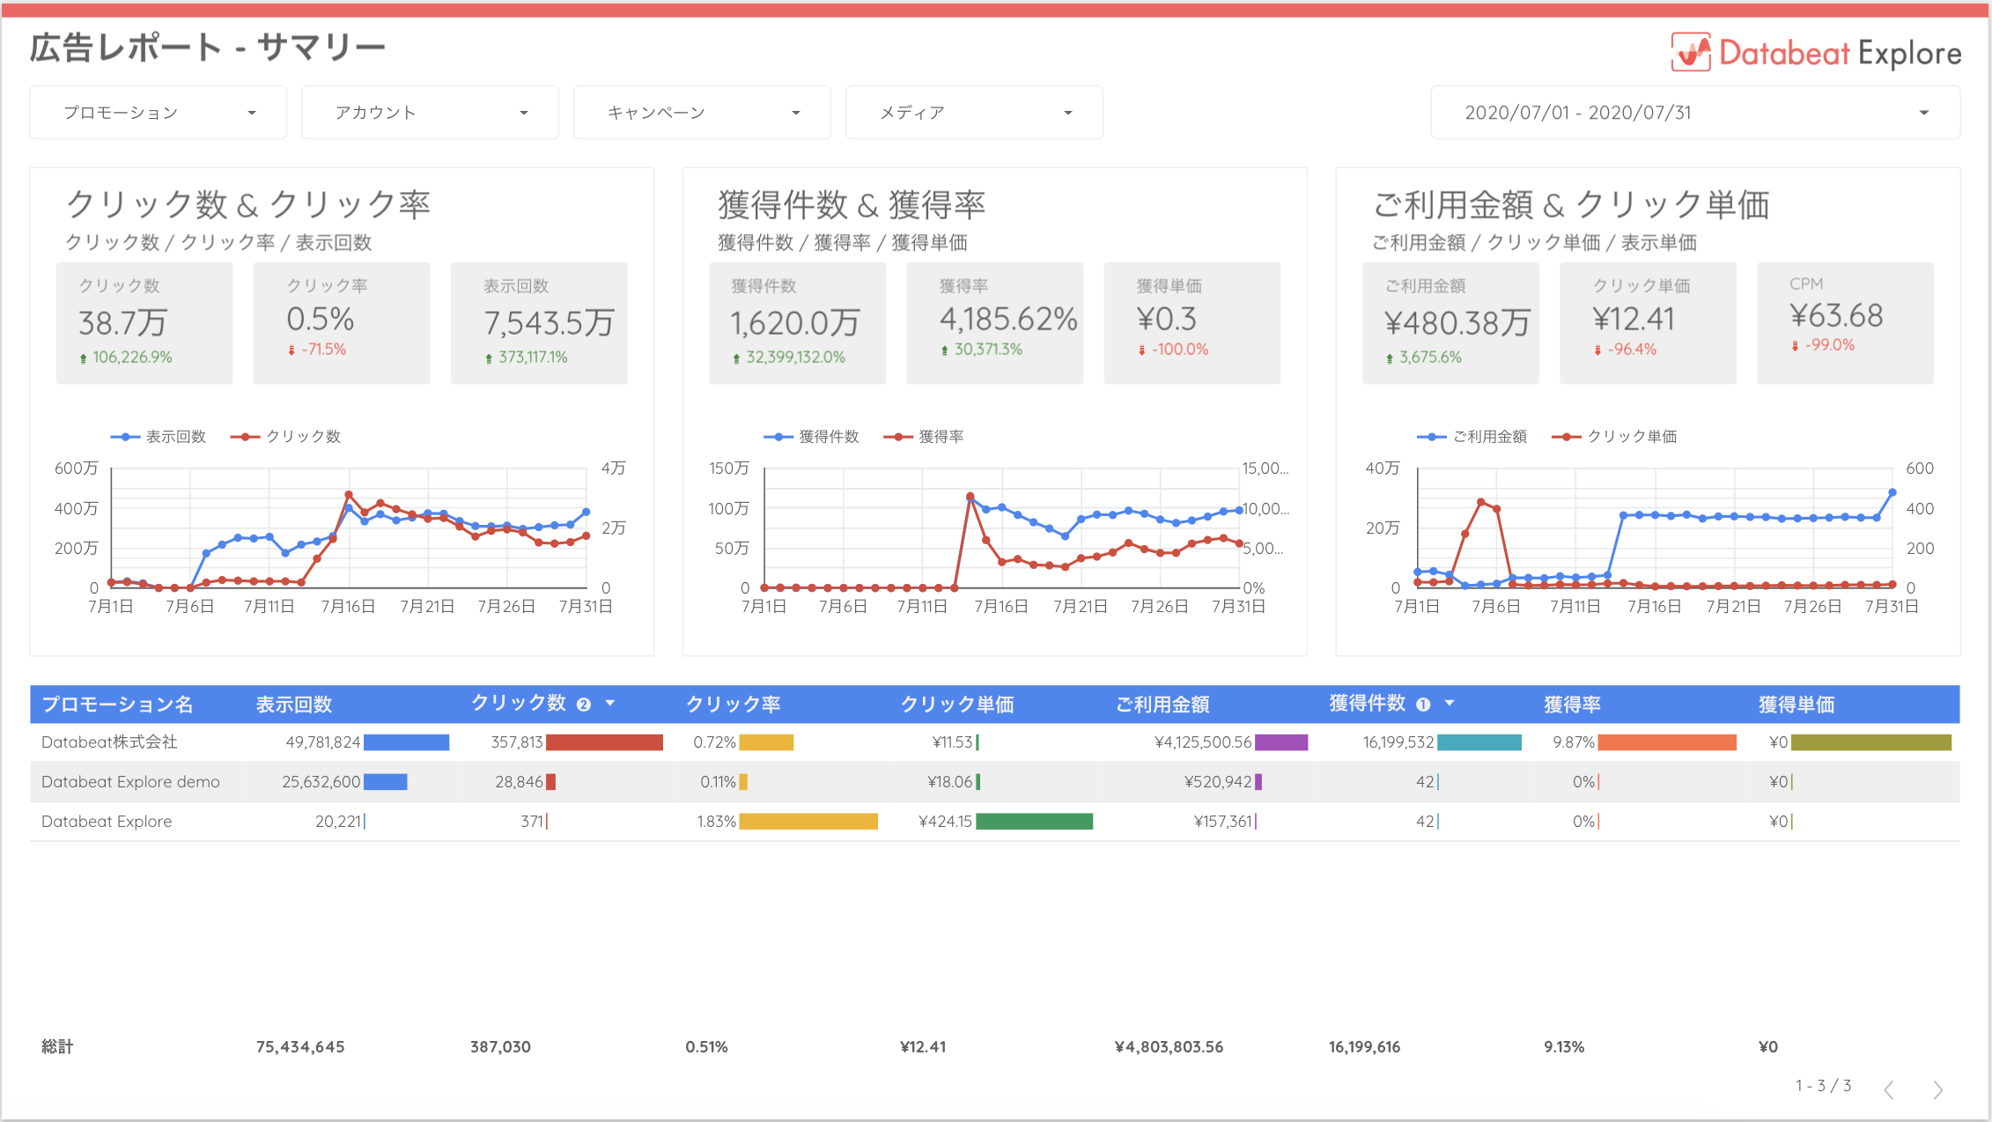Screen dimensions: 1992x1122
Task: Sort table by 獲得率 column header
Action: tap(1572, 705)
